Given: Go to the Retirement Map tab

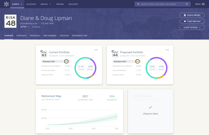Looking at the screenshot, I should [80, 36].
